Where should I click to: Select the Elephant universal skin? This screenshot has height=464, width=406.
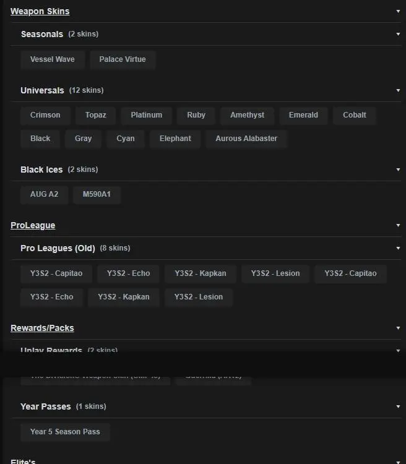click(x=175, y=139)
